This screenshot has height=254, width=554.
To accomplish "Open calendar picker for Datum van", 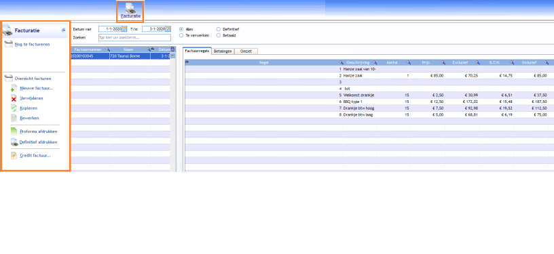I will click(x=124, y=29).
